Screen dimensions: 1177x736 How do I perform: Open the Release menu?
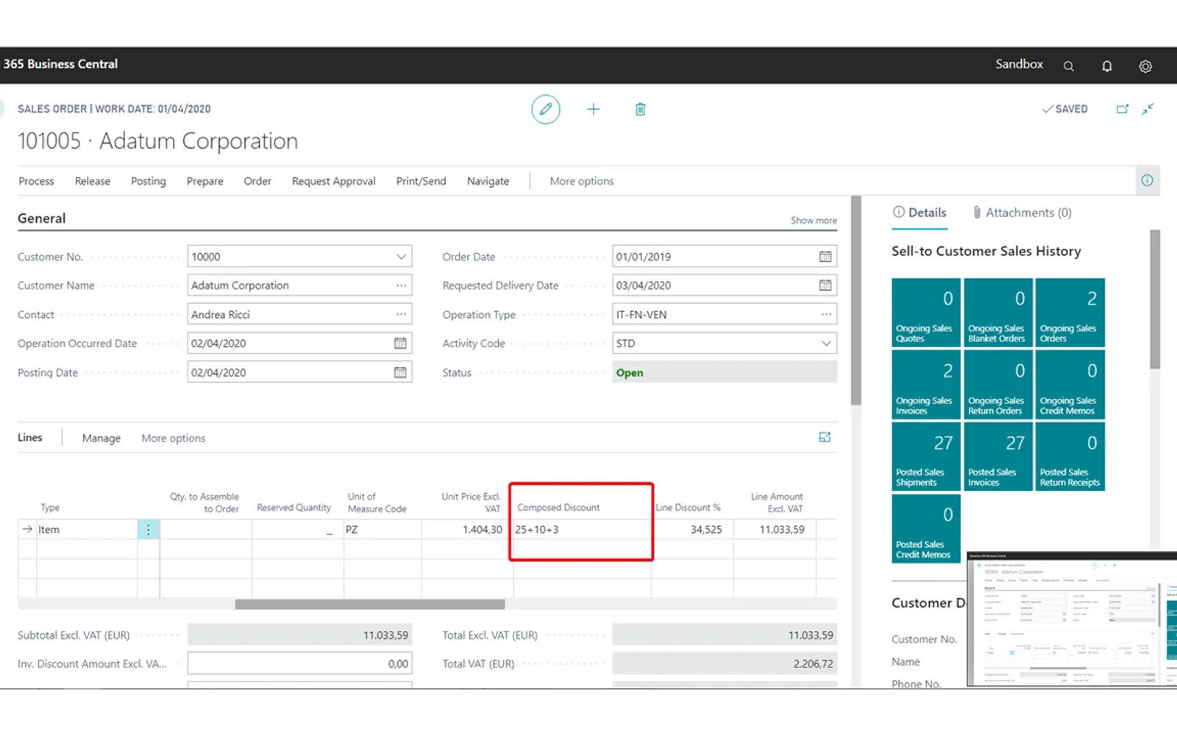point(93,181)
